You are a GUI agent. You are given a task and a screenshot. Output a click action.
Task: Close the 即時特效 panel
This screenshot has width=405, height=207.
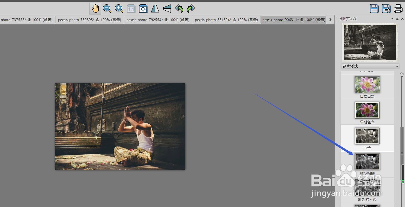pyautogui.click(x=402, y=19)
